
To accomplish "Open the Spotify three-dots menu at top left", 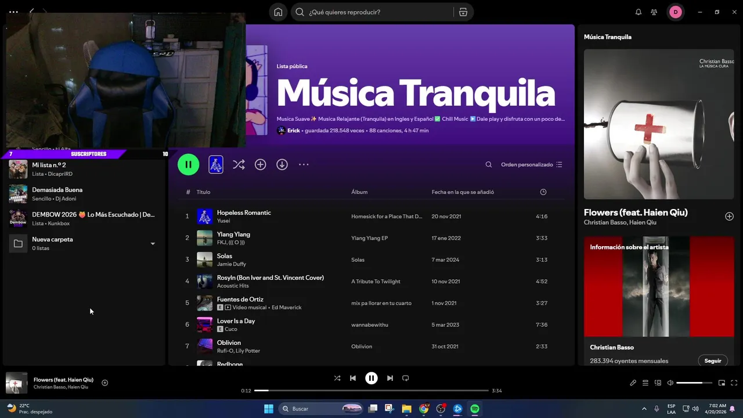I will [x=13, y=12].
